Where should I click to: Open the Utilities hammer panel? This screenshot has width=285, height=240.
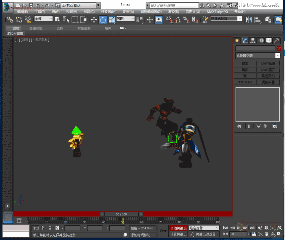click(277, 41)
